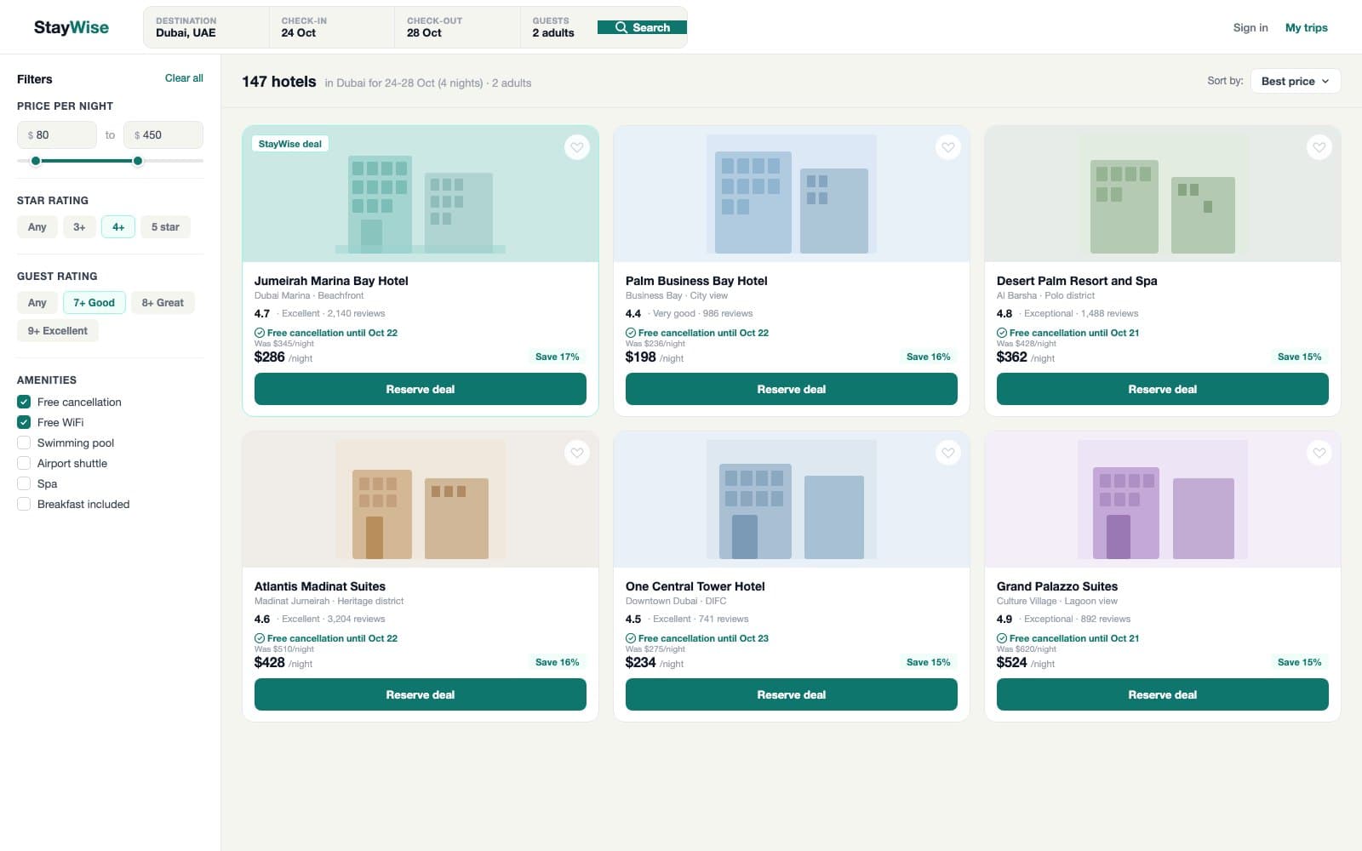Select 8+ Great guest rating
Screen dimensions: 1362x851
pyautogui.click(x=163, y=303)
